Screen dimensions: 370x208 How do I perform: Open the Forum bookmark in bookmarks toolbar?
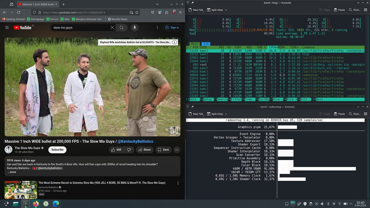click(x=52, y=19)
